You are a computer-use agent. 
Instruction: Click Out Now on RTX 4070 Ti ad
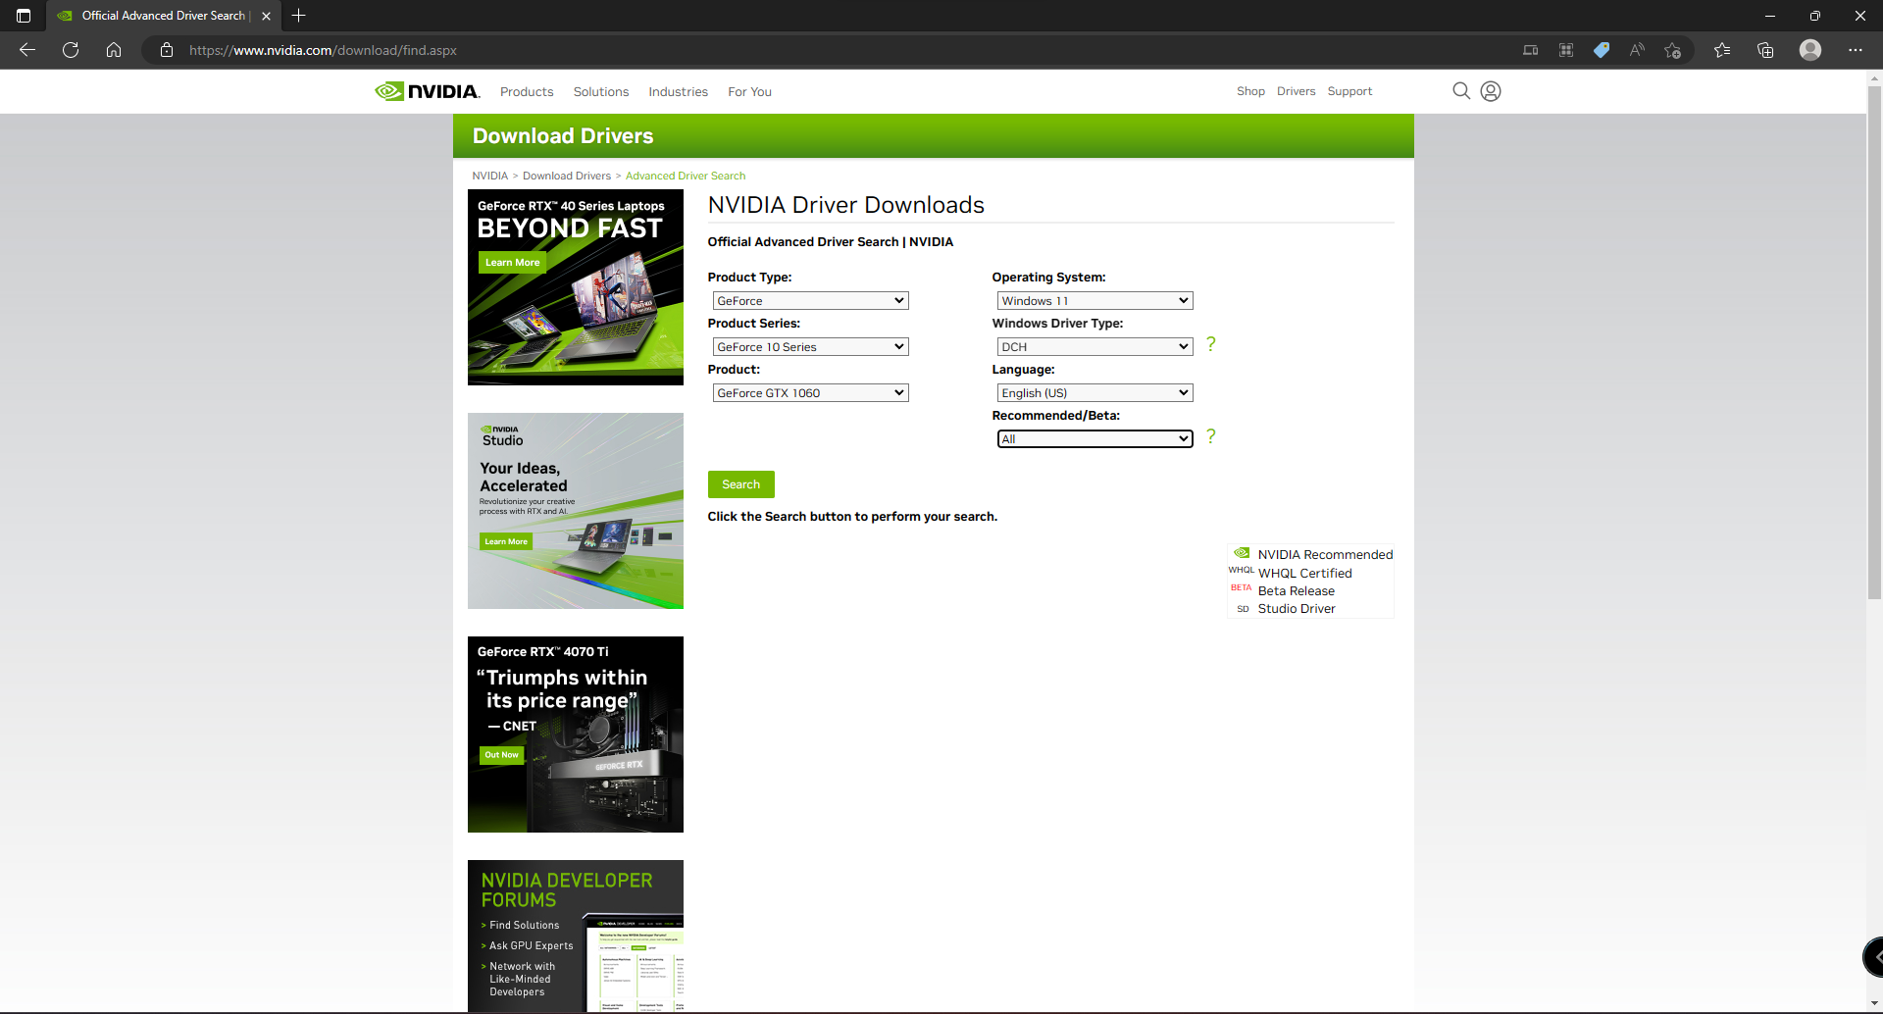(501, 755)
